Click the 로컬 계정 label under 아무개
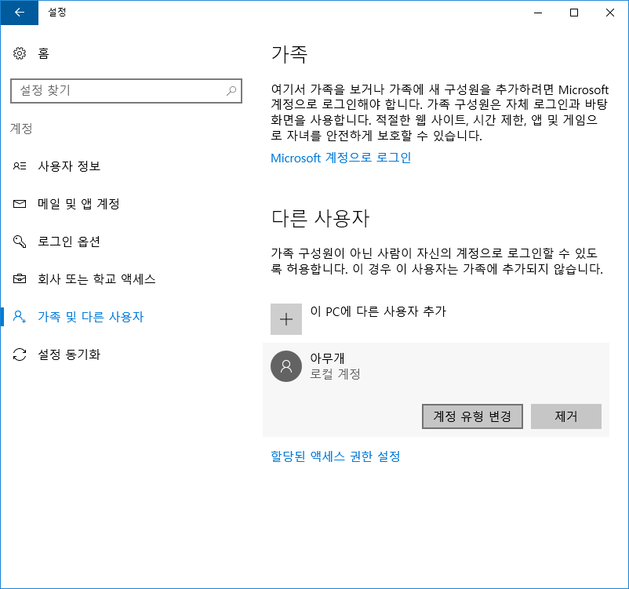This screenshot has width=629, height=589. coord(336,374)
